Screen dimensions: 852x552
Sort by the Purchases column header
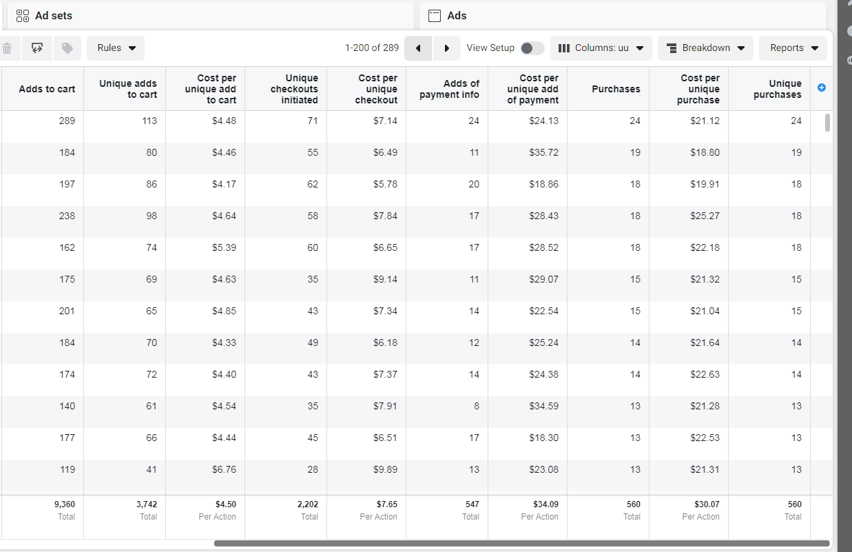[x=608, y=89]
